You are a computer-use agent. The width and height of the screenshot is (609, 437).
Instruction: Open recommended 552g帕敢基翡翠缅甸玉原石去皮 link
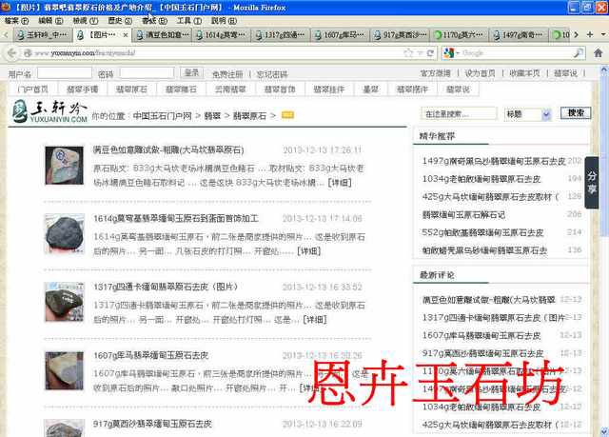coord(482,232)
